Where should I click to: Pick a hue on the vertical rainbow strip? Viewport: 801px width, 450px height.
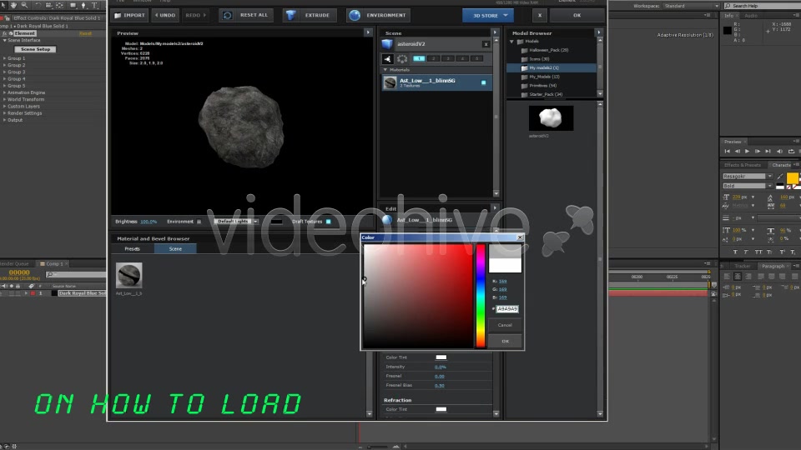481,296
